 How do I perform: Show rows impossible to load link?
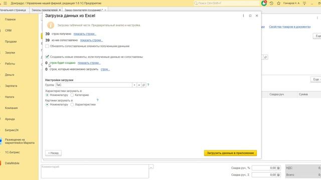coord(105,69)
